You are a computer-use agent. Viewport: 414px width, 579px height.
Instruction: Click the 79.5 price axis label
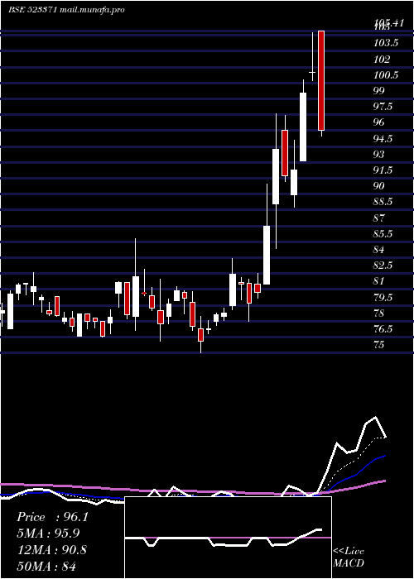pos(383,297)
